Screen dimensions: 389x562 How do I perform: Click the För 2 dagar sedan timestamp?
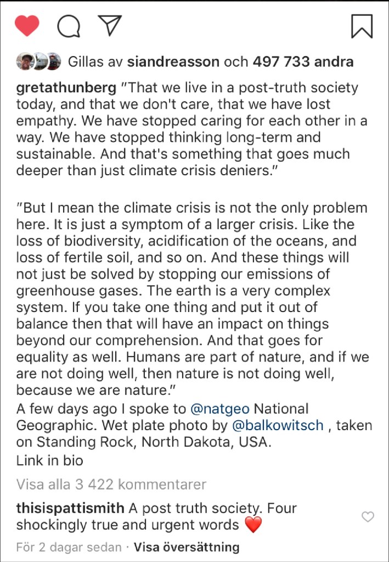[x=68, y=547]
